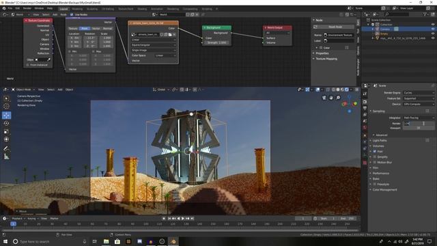Viewport: 437px width, 246px height.
Task: Enable From Instancer checkbox
Action: 27,65
